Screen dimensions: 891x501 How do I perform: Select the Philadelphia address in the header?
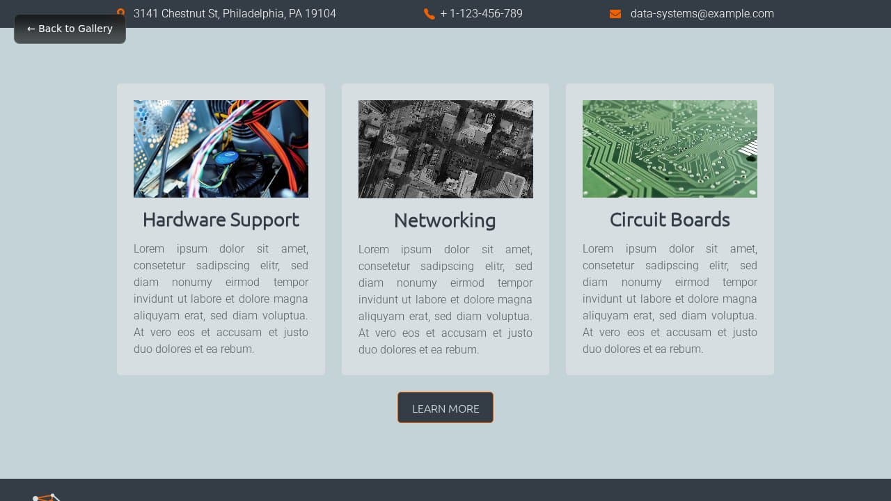tap(235, 13)
